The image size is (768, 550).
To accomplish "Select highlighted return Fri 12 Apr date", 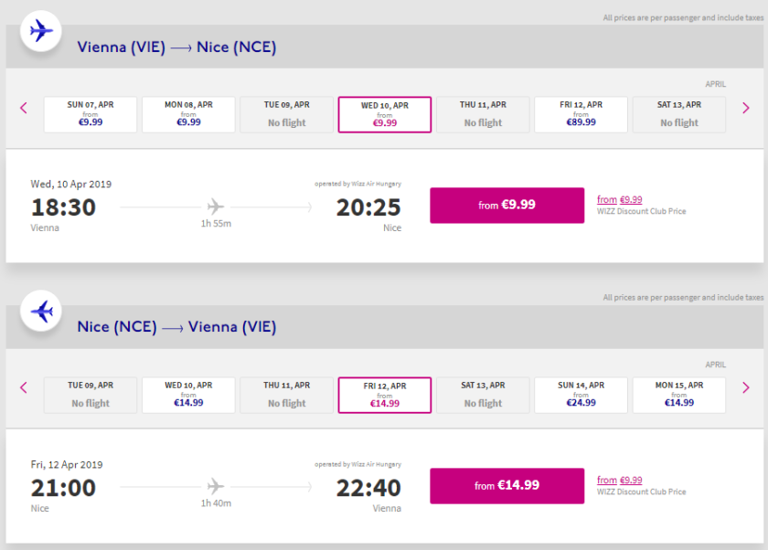I will (385, 395).
